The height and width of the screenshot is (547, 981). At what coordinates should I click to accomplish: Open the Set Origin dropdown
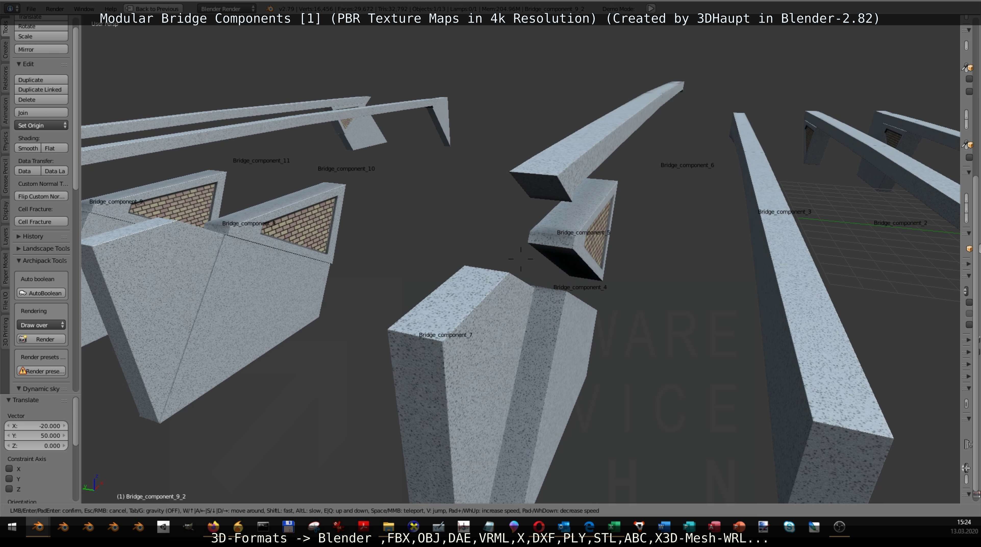[x=41, y=125]
